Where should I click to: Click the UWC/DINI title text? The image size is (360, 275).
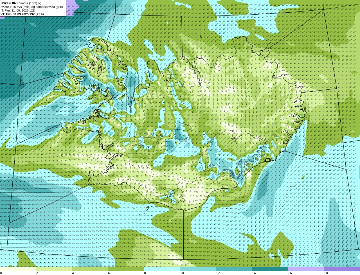[9, 3]
